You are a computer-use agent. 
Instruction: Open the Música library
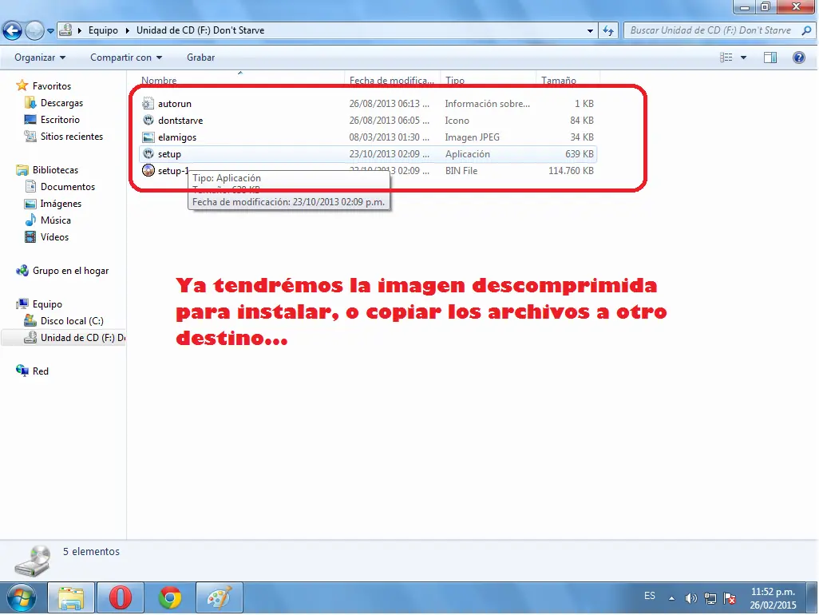pyautogui.click(x=55, y=220)
